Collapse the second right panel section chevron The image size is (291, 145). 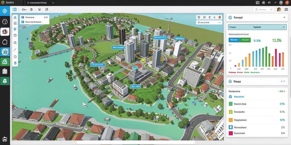click(283, 81)
